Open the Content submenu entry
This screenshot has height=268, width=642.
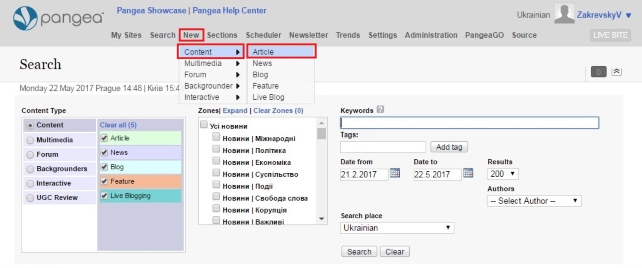(211, 52)
